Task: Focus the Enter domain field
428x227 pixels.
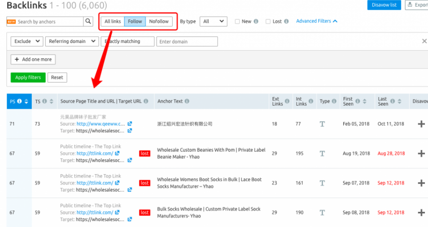Action: 187,42
